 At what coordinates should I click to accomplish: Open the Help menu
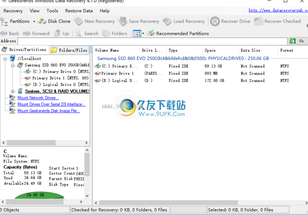coord(105,11)
